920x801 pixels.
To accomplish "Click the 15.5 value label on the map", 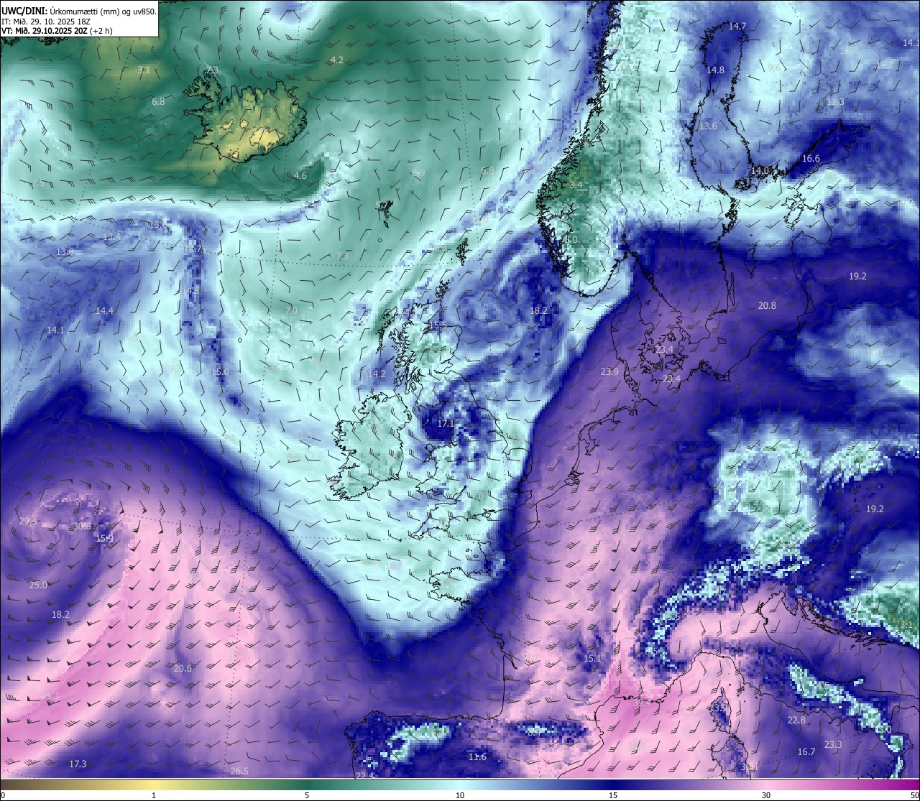I will pos(438,325).
